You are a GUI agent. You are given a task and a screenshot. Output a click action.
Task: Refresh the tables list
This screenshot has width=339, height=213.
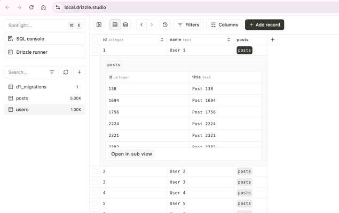pos(66,72)
